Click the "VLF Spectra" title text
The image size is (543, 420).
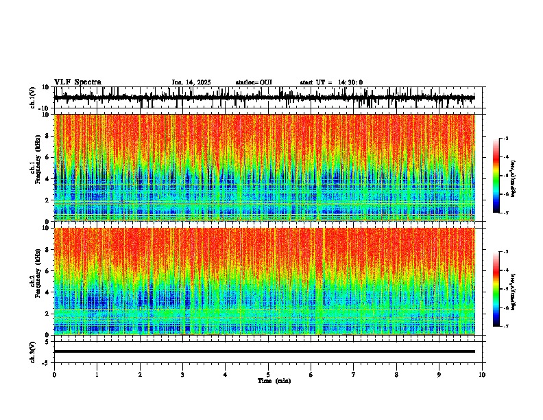point(78,82)
